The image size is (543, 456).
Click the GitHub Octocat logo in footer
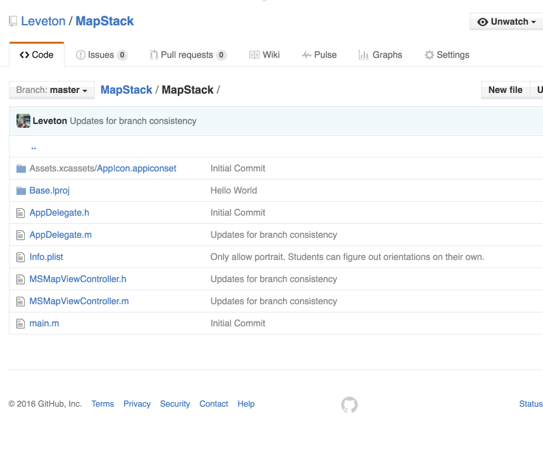point(349,404)
